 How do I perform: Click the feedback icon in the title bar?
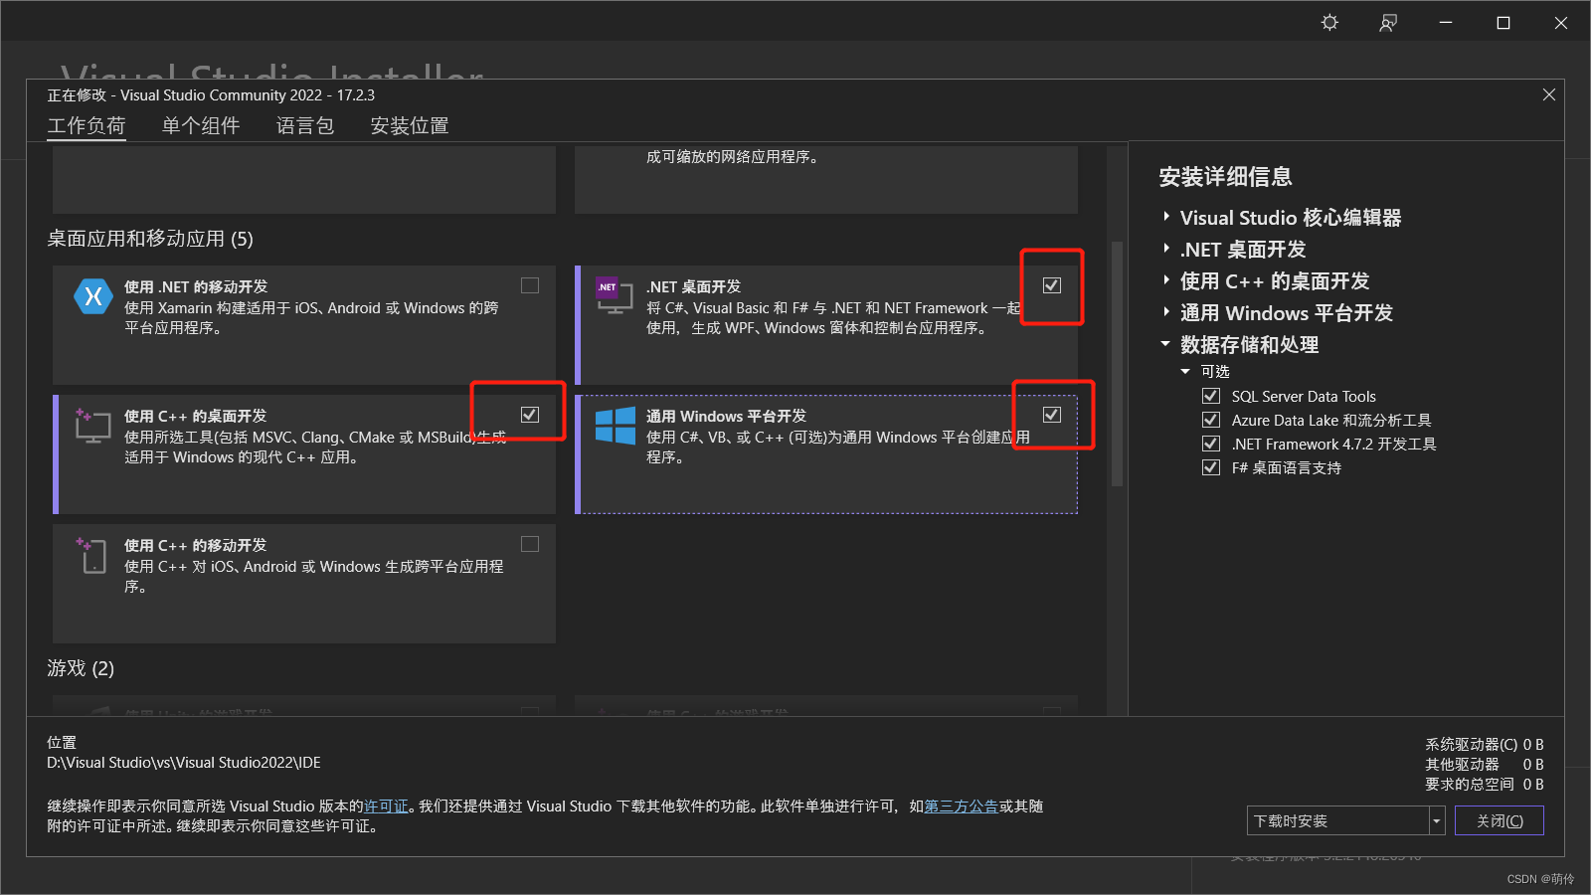point(1387,22)
